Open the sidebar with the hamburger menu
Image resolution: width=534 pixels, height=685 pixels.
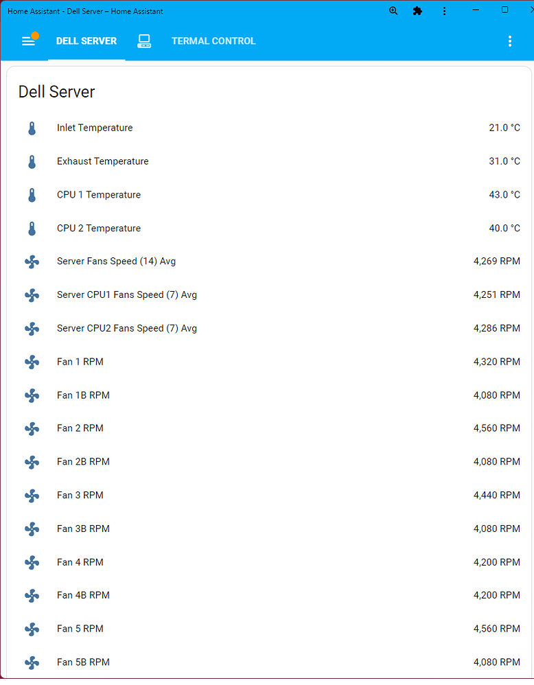[x=29, y=40]
